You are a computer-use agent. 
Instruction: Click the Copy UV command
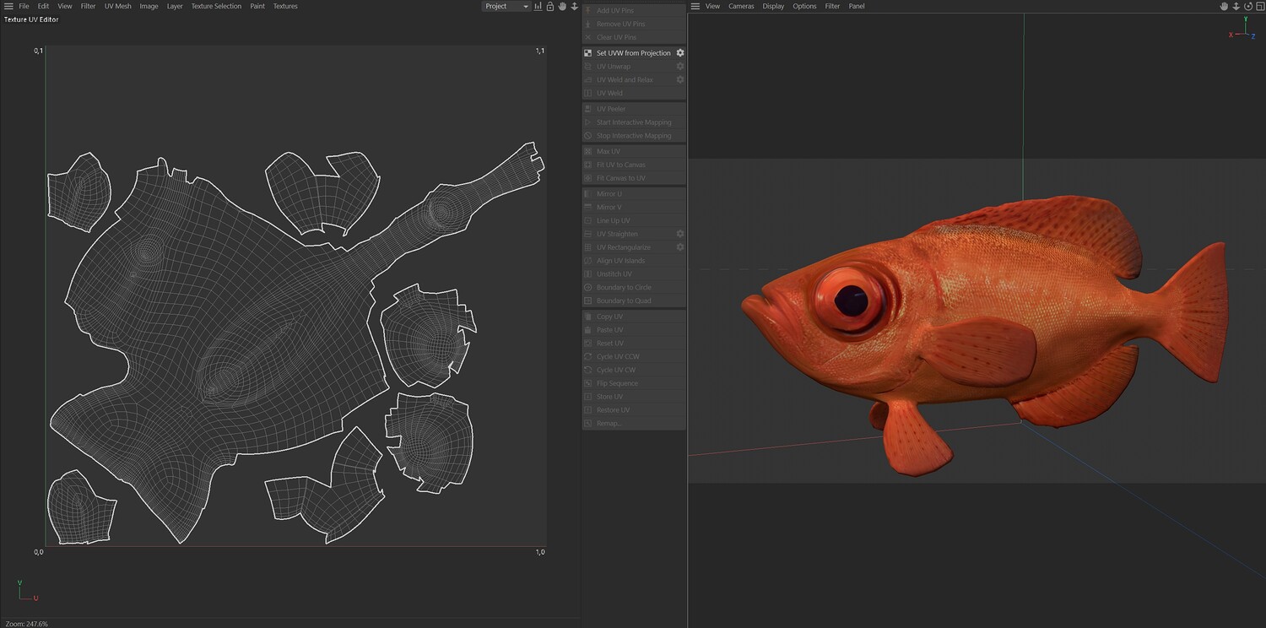pyautogui.click(x=634, y=317)
